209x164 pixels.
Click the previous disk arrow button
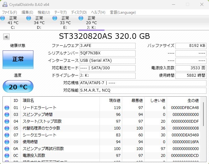pos(6,37)
